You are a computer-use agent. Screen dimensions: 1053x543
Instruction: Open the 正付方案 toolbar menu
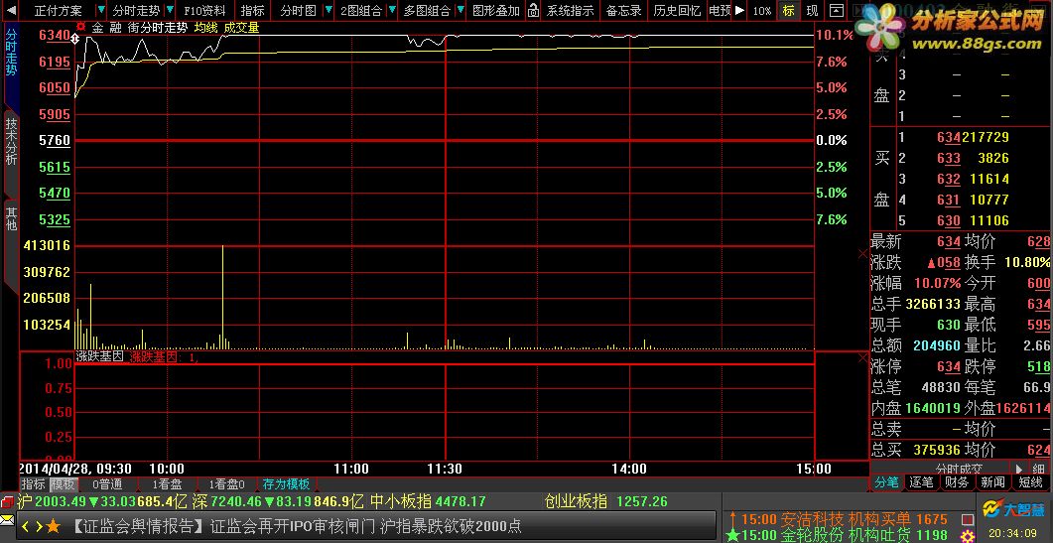[x=59, y=10]
